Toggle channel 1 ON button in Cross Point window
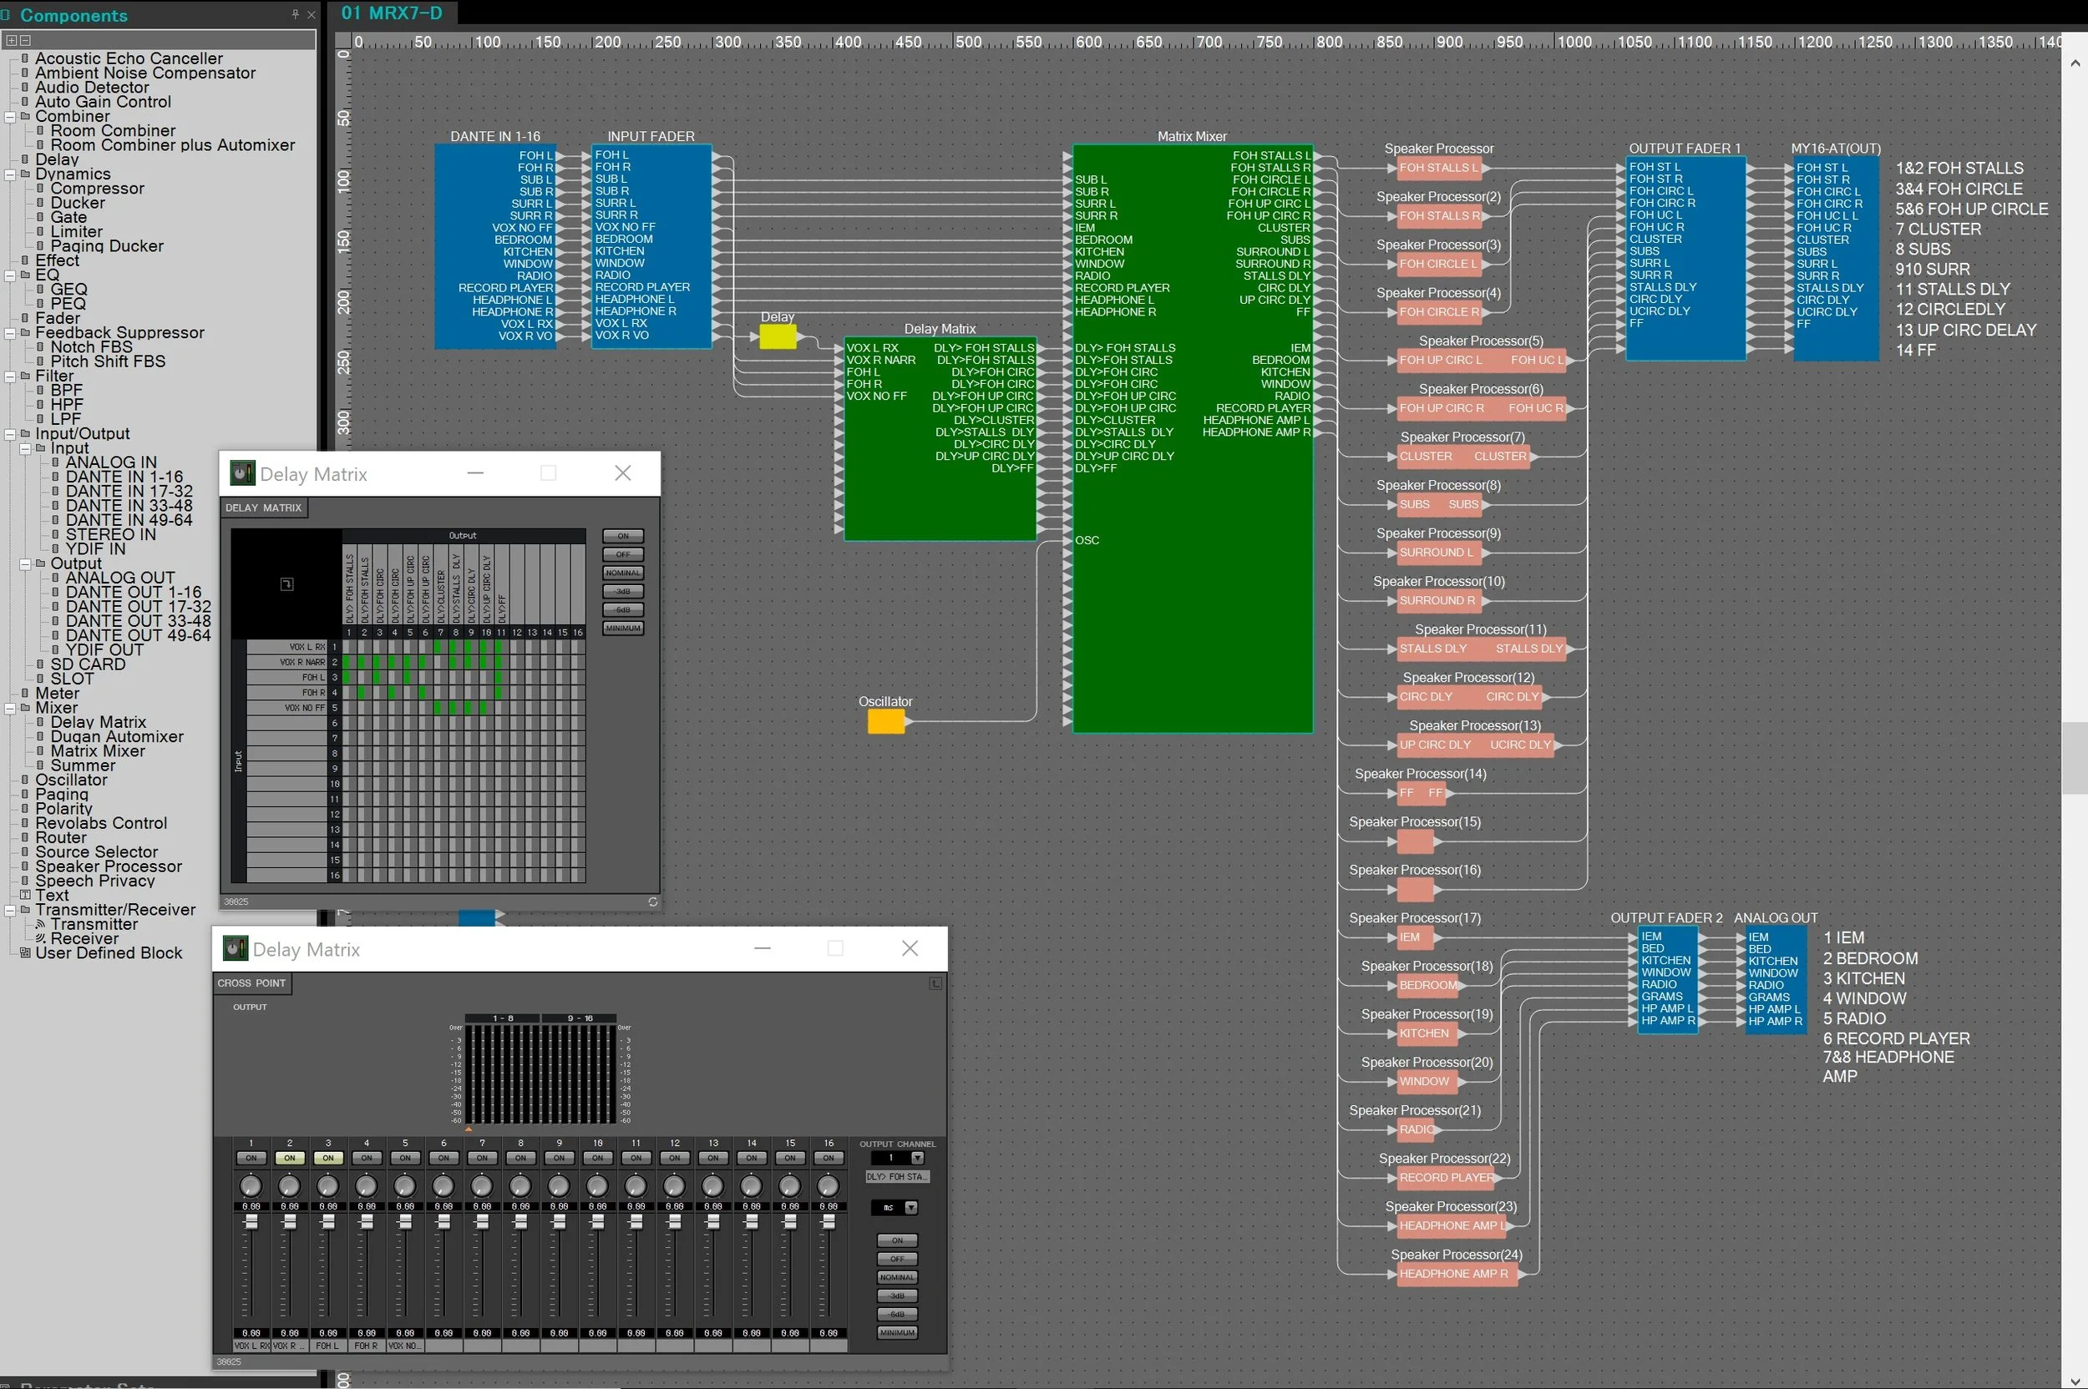 [x=251, y=1158]
